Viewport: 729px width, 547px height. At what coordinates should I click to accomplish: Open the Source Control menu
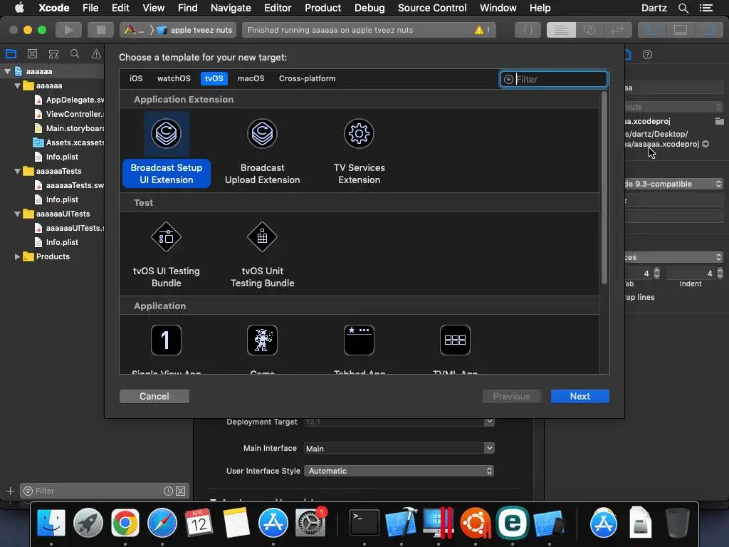(x=432, y=8)
